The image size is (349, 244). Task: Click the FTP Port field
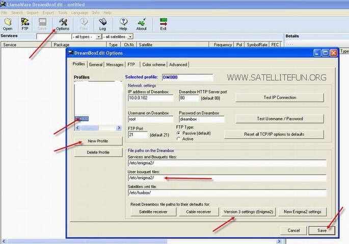coord(138,134)
